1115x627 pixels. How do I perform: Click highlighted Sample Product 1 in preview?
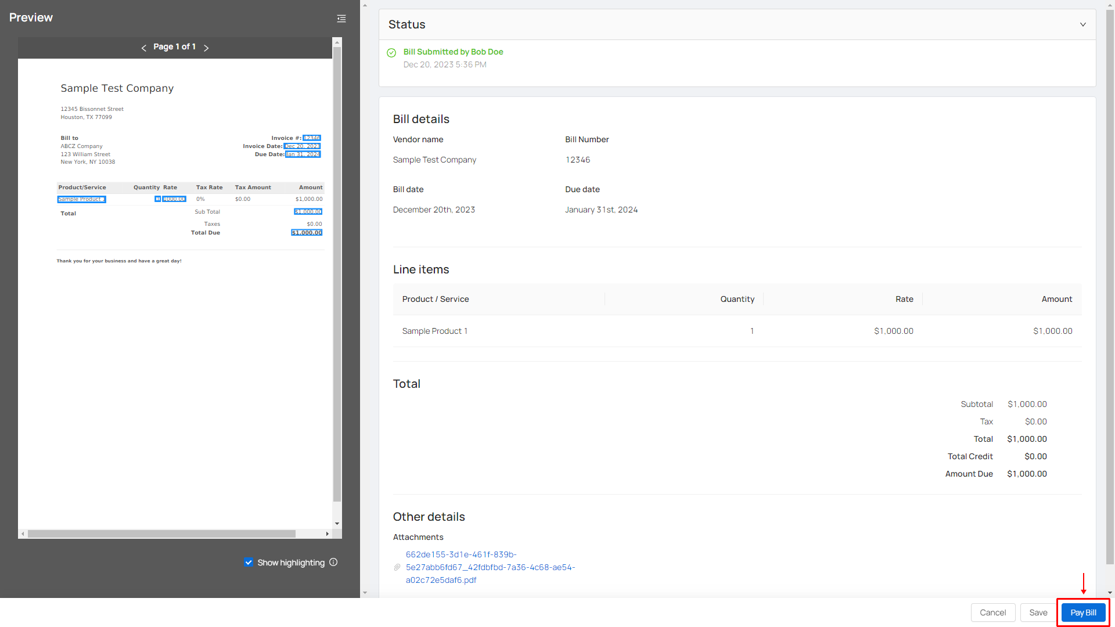[x=81, y=199]
